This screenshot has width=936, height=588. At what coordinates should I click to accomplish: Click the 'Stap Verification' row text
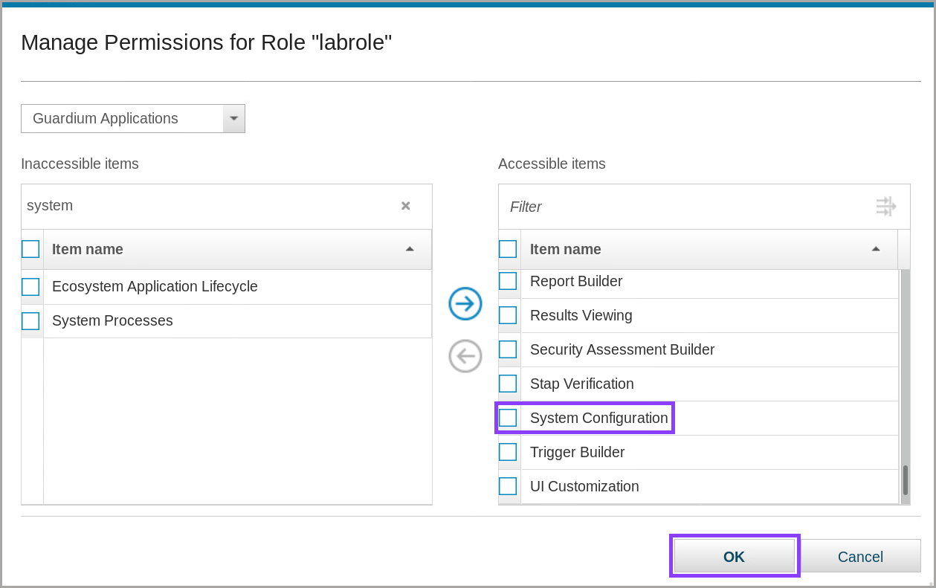click(x=582, y=384)
